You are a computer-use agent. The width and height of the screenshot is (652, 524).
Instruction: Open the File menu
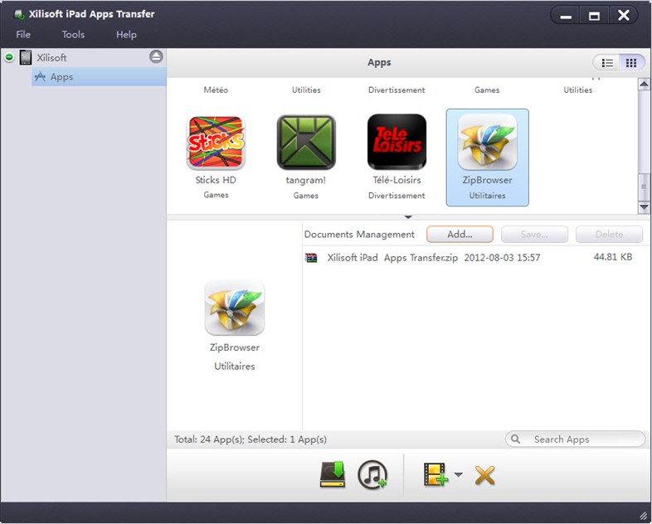(23, 35)
